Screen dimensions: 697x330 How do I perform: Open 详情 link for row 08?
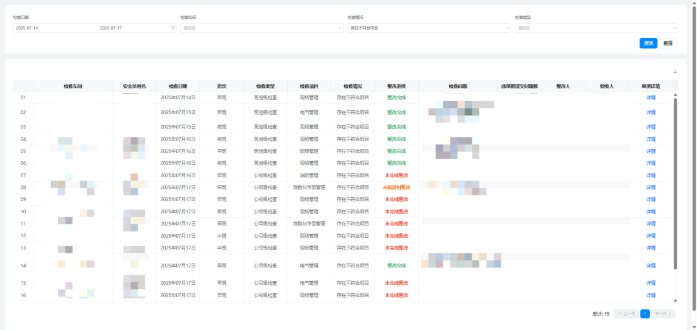[651, 188]
